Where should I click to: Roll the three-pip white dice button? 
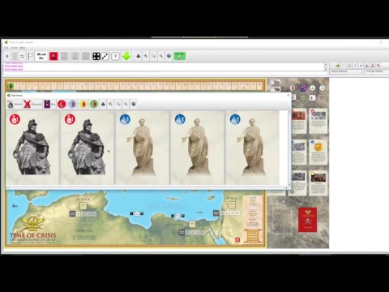click(x=105, y=56)
